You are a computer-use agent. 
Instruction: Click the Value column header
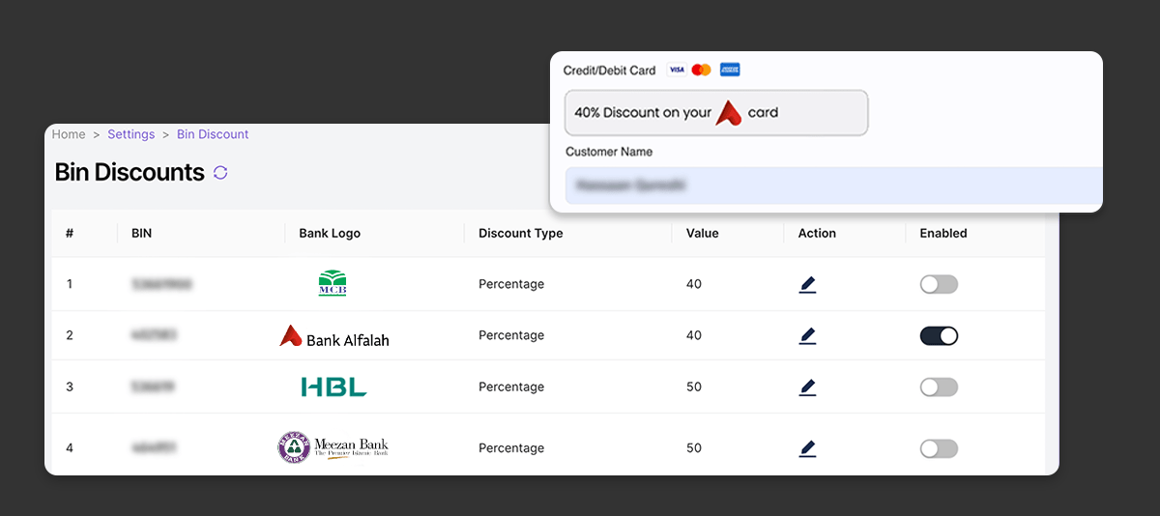[702, 233]
